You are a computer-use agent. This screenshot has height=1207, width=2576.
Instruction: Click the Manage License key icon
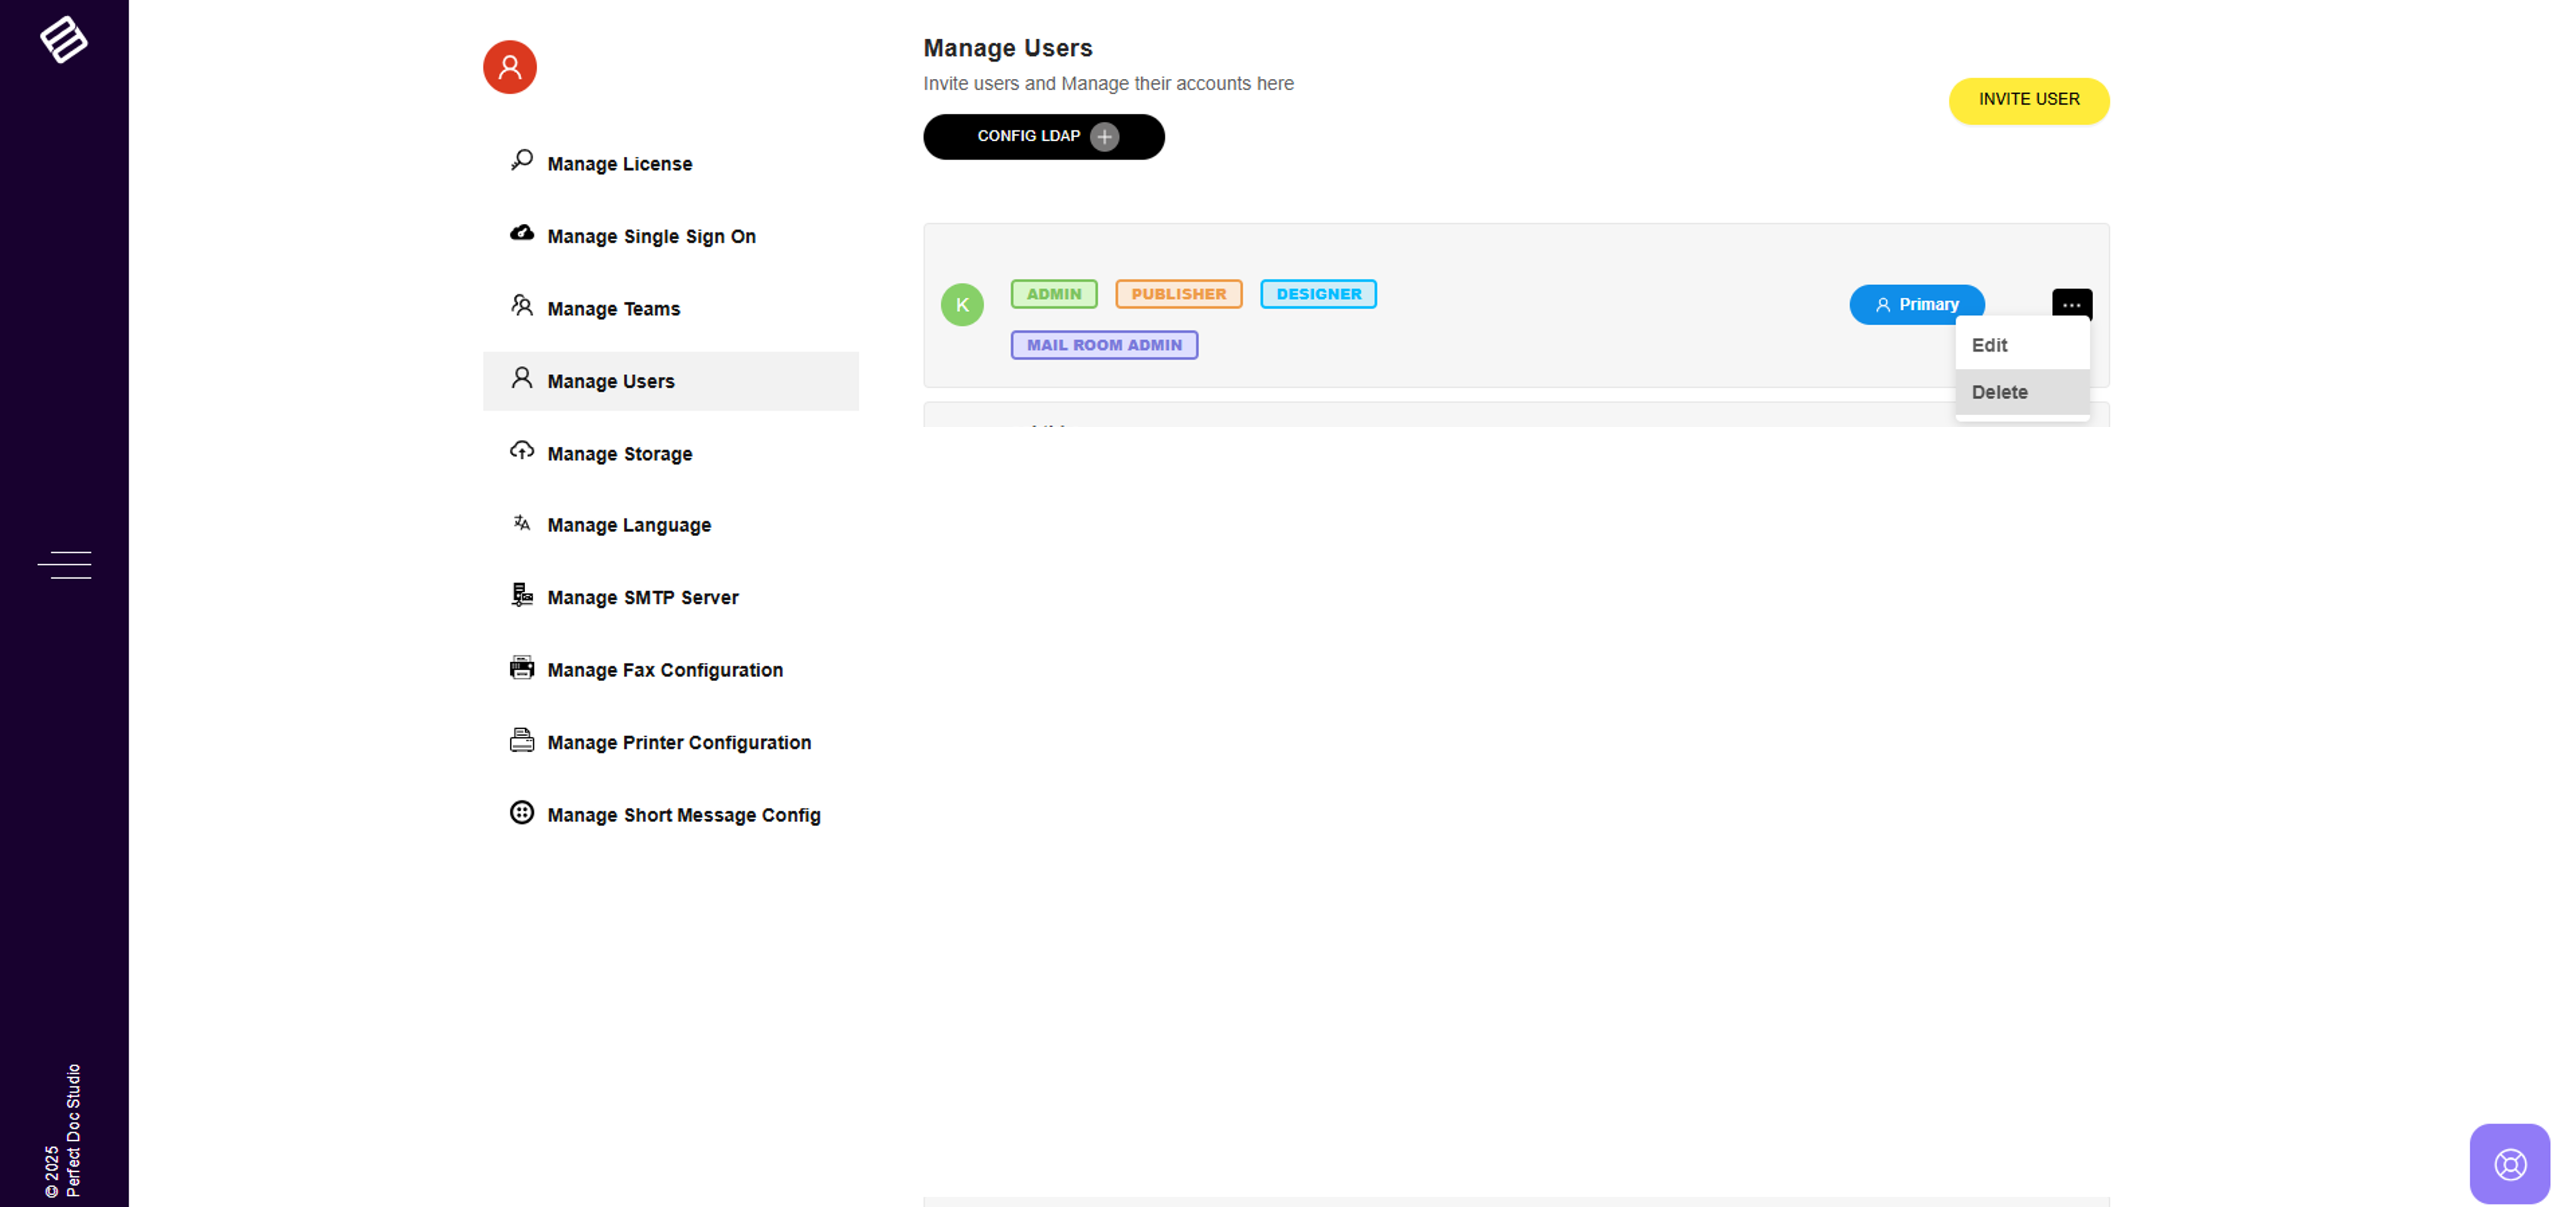pyautogui.click(x=522, y=160)
